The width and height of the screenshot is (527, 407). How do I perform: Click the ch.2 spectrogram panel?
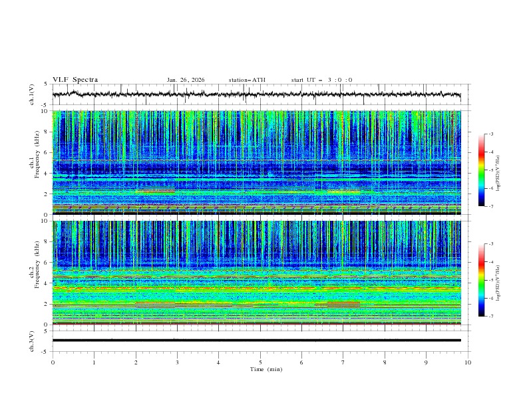click(257, 273)
